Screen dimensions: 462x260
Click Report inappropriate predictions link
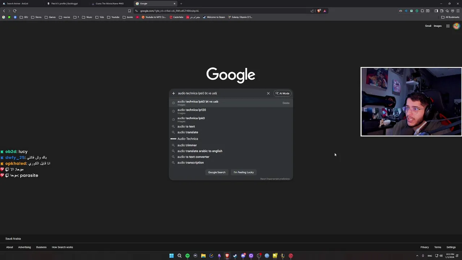(x=275, y=179)
